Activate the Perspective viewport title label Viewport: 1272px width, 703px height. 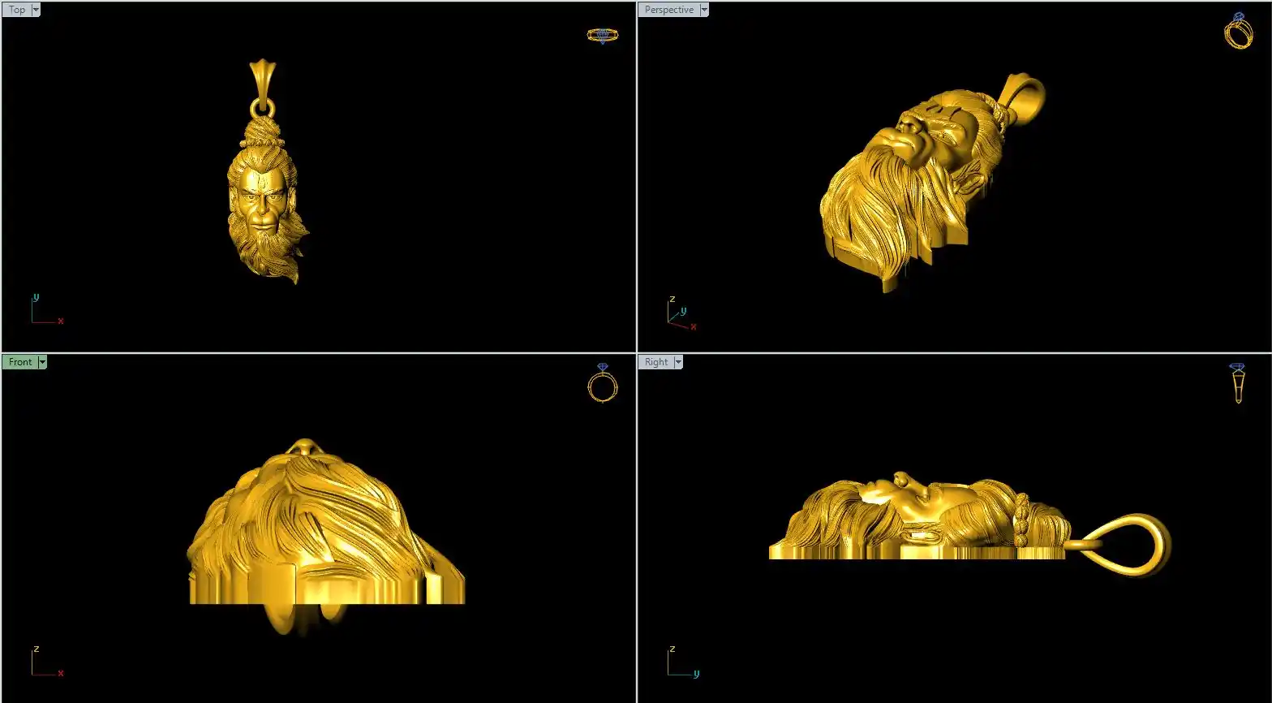pyautogui.click(x=668, y=10)
